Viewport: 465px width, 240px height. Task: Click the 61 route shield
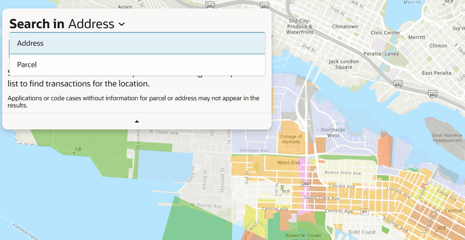[x=364, y=212]
